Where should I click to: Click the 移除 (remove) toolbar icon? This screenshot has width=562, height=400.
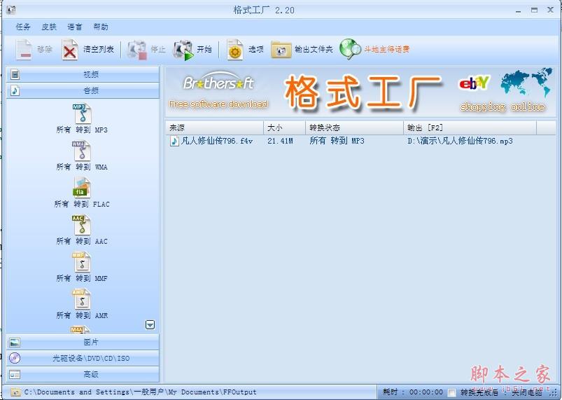[24, 49]
